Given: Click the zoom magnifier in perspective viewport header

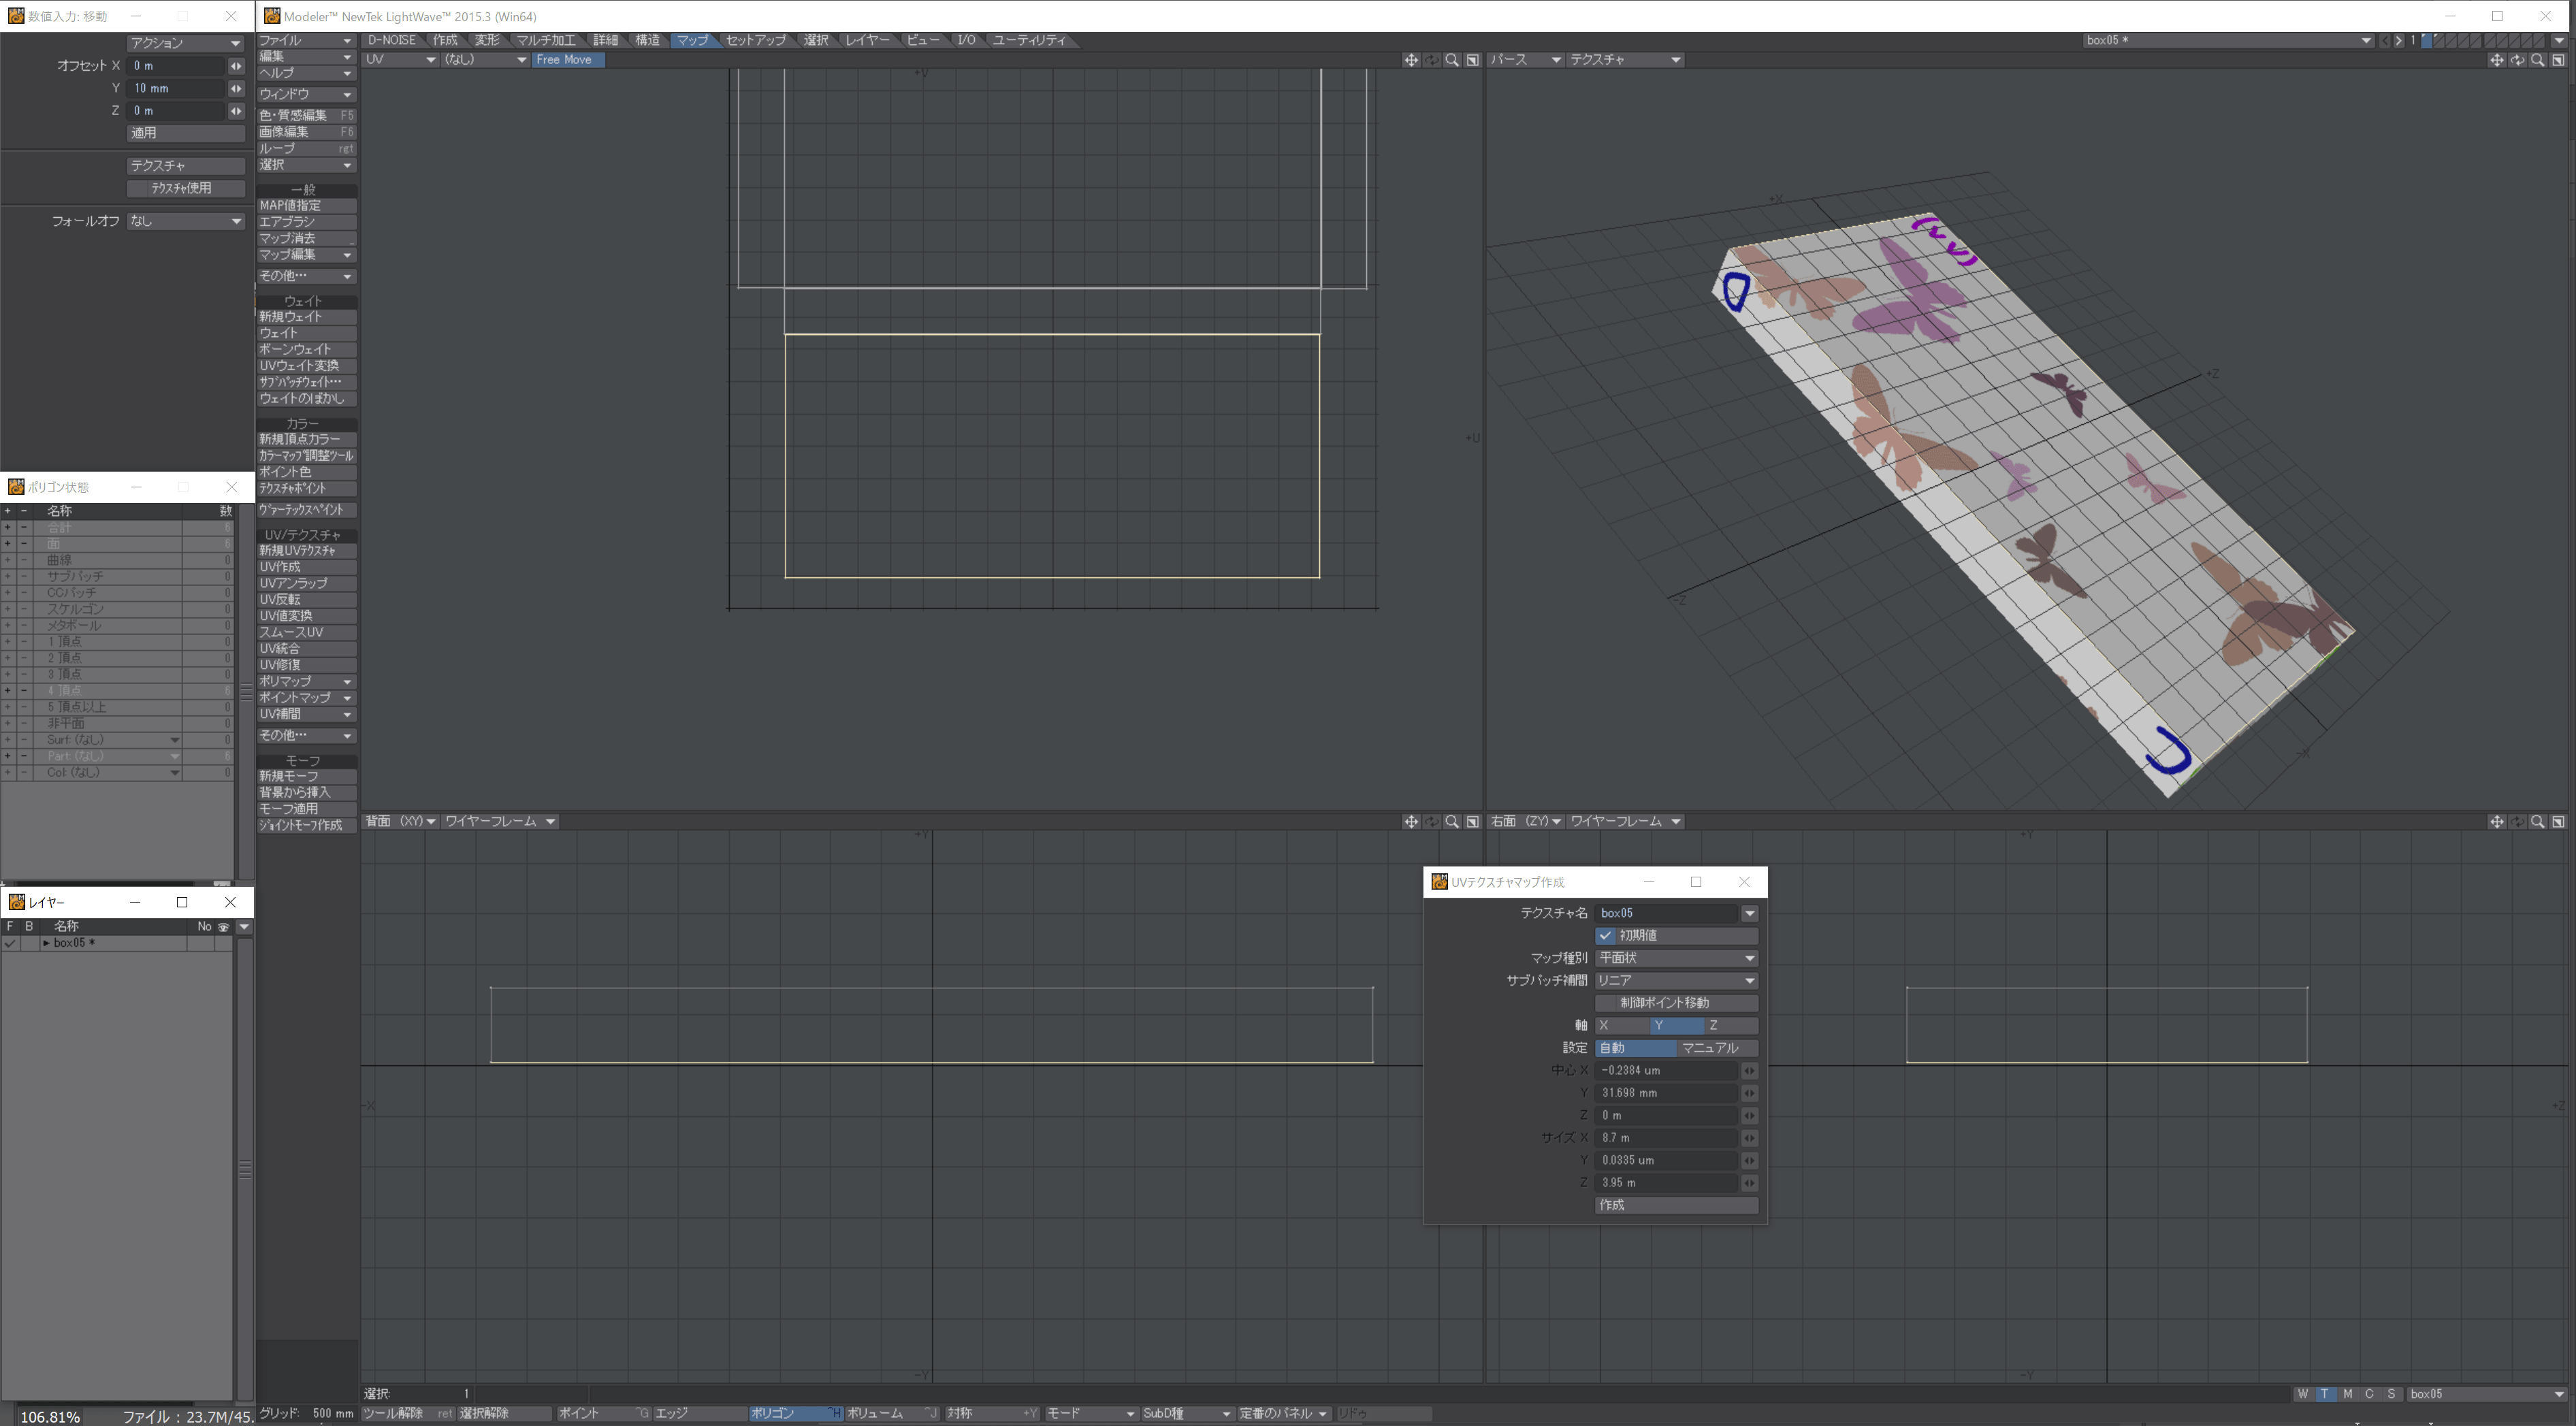Looking at the screenshot, I should 2537,60.
